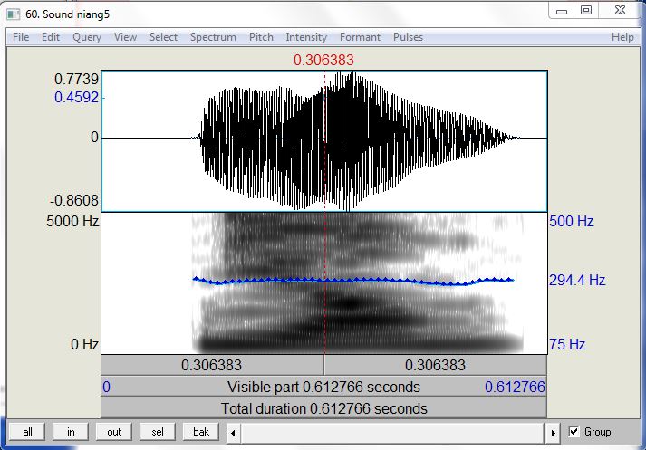Open the Query menu
This screenshot has width=646, height=450.
(x=86, y=37)
